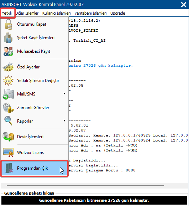The width and height of the screenshot is (189, 206).
Task: Click the door icon for Programdan Çık
Action: (9, 168)
